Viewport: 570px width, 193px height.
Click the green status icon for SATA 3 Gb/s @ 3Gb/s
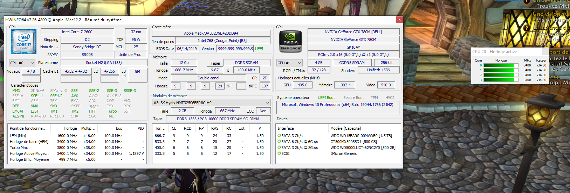click(x=279, y=148)
